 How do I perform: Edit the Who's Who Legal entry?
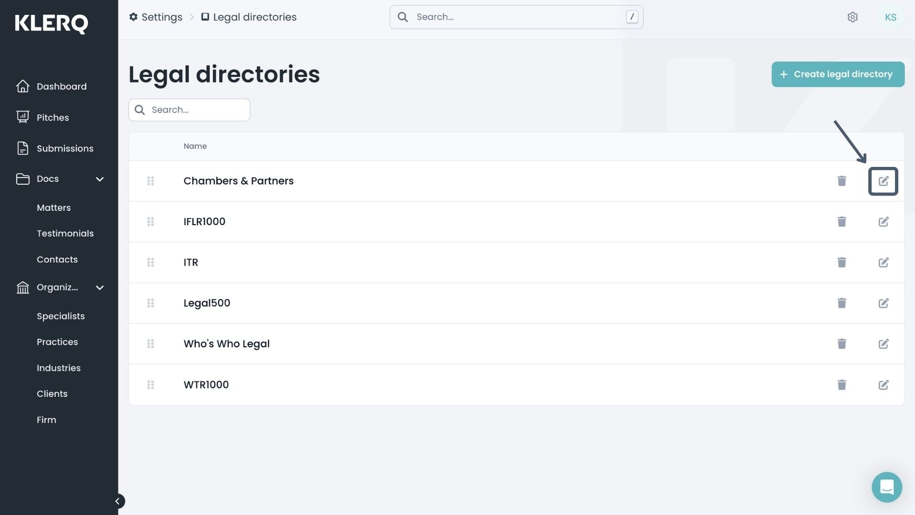click(x=883, y=344)
